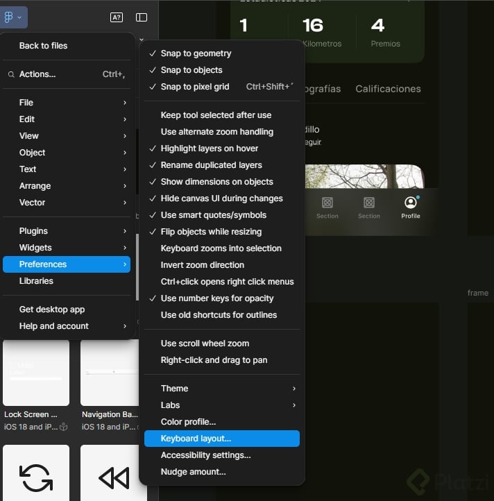Open Nudge amount… dialog
This screenshot has width=494, height=501.
[x=222, y=472]
